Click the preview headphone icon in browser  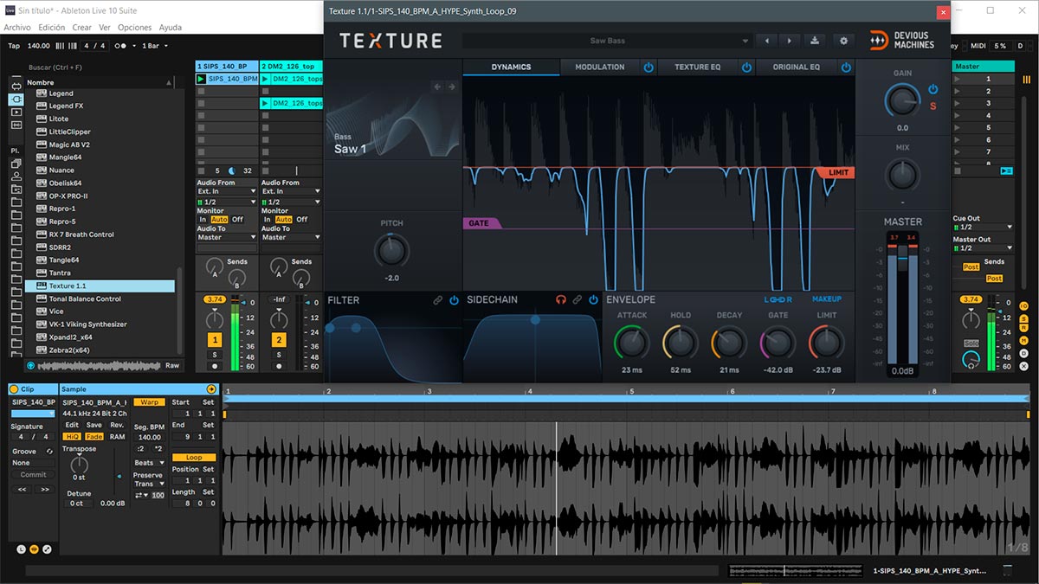(31, 365)
